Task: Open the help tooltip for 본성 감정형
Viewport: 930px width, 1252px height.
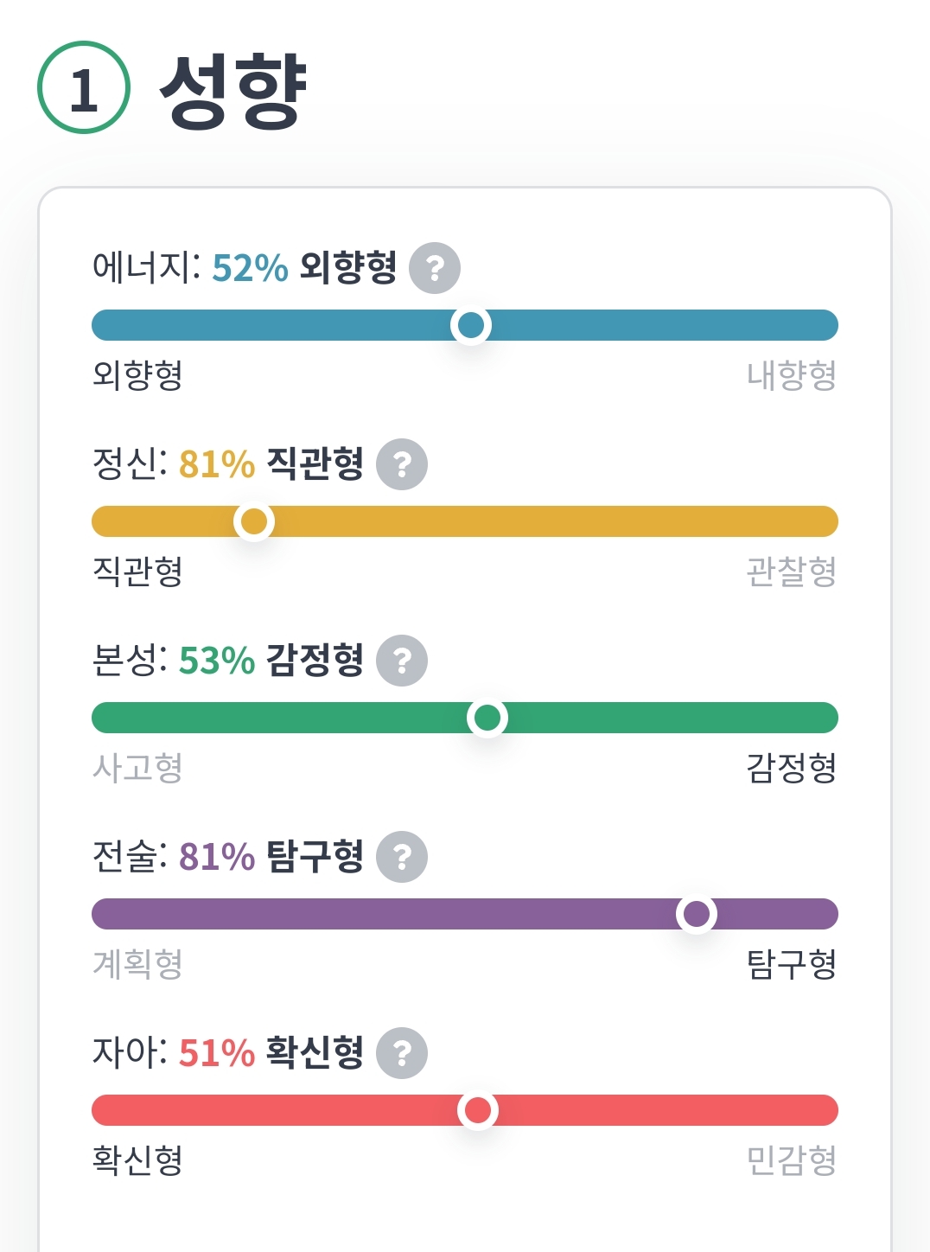Action: point(402,661)
